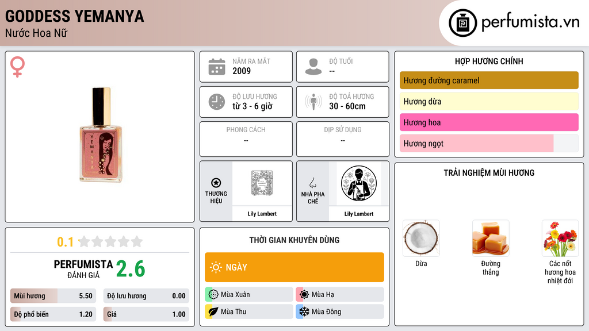Click the Độ phổ biến 1.20 score bar
The width and height of the screenshot is (589, 331).
click(x=53, y=314)
